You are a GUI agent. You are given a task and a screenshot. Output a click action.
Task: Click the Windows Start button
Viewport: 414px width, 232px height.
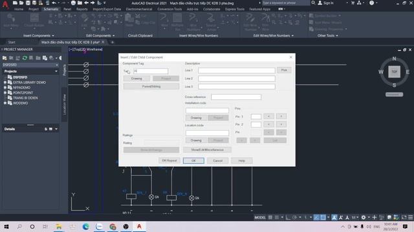tap(6, 226)
